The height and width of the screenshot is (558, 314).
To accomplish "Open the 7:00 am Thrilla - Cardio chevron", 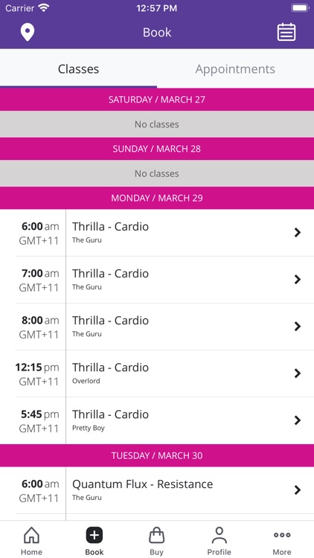I will click(298, 279).
